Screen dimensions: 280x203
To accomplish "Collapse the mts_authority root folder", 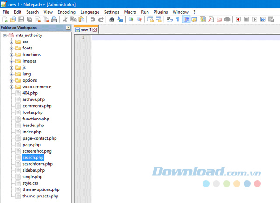I will 5,35.
